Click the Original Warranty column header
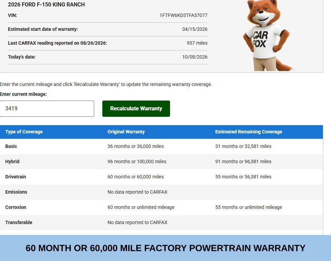This screenshot has width=331, height=261. coord(126,132)
